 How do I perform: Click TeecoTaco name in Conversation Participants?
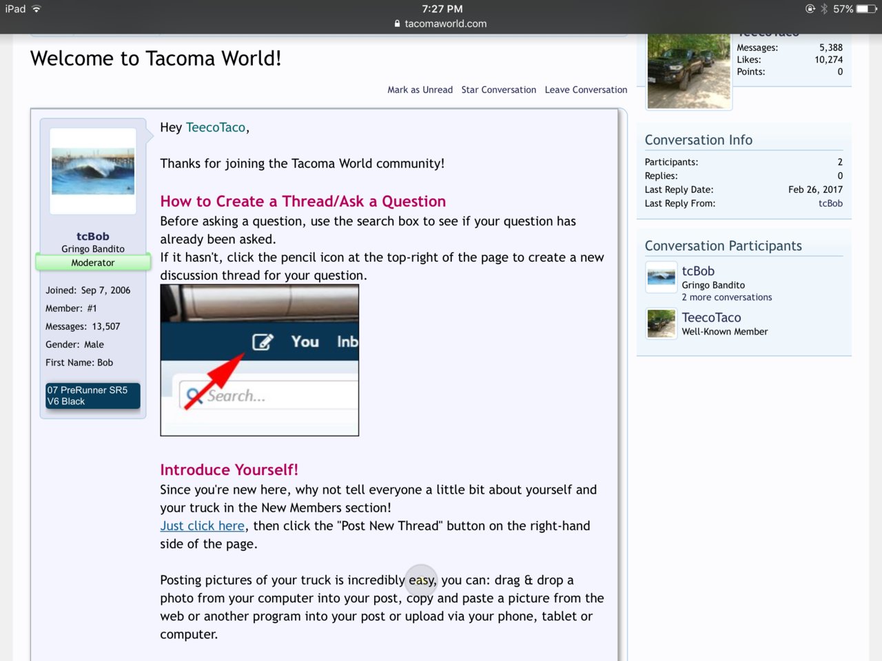click(711, 317)
